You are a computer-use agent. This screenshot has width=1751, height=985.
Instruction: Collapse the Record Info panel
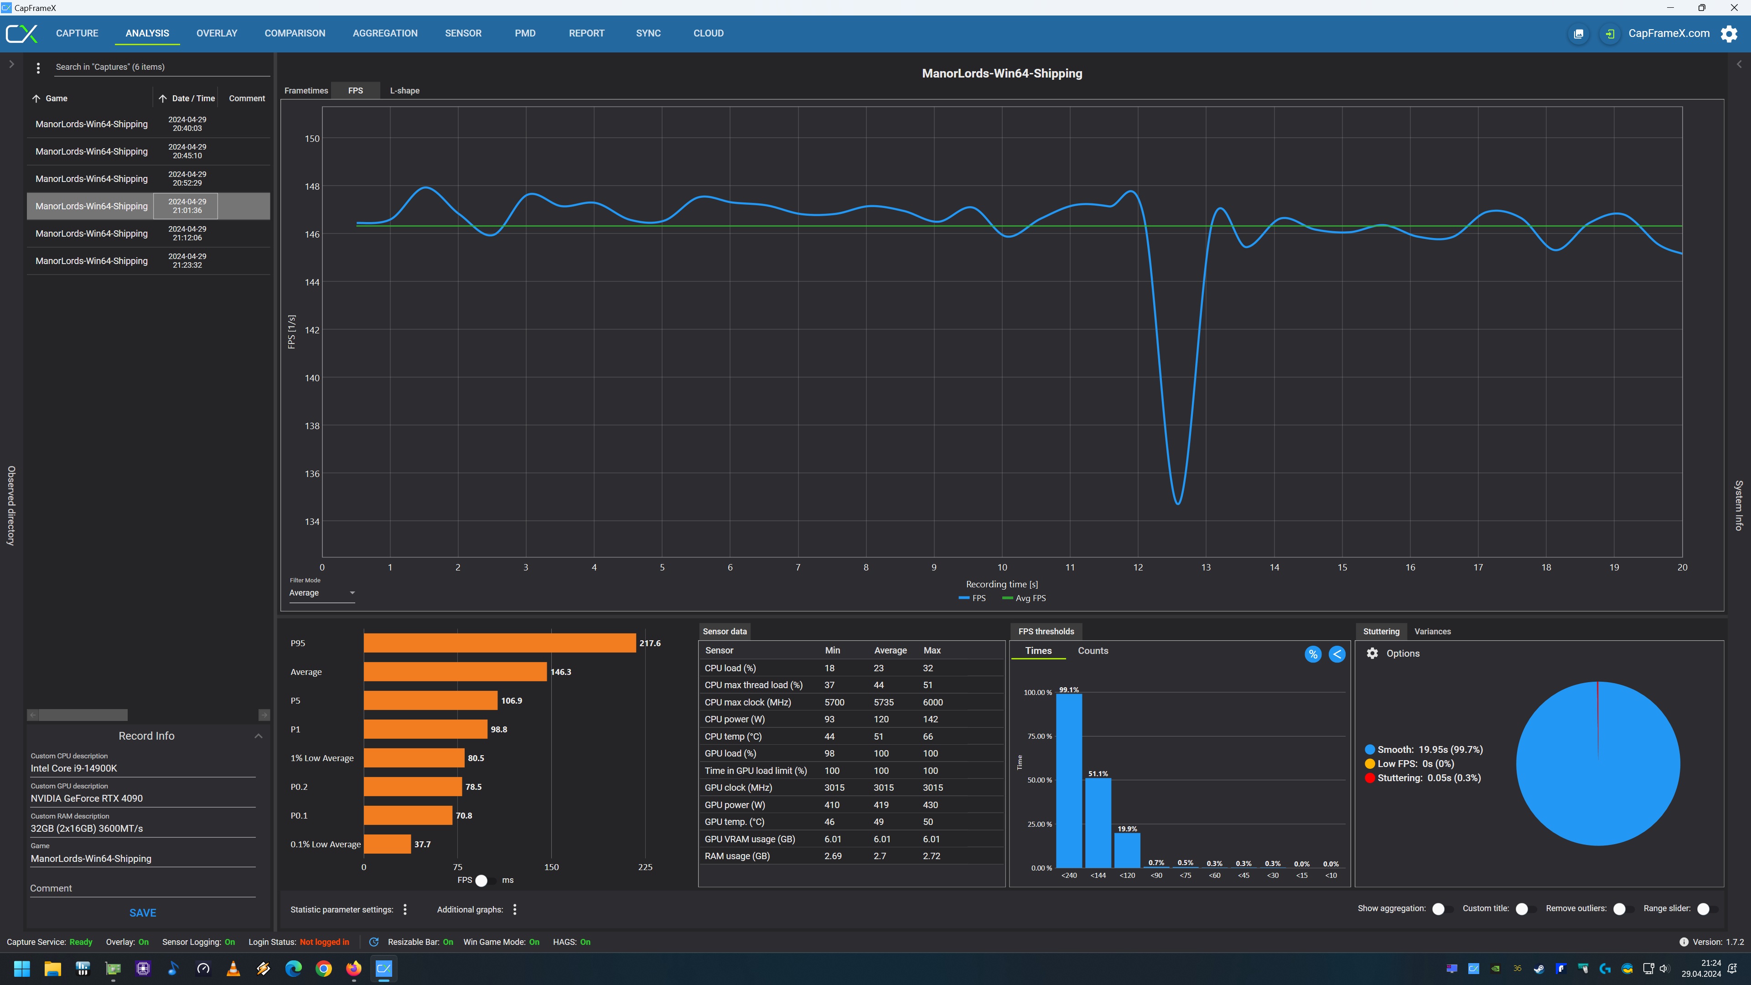[258, 736]
